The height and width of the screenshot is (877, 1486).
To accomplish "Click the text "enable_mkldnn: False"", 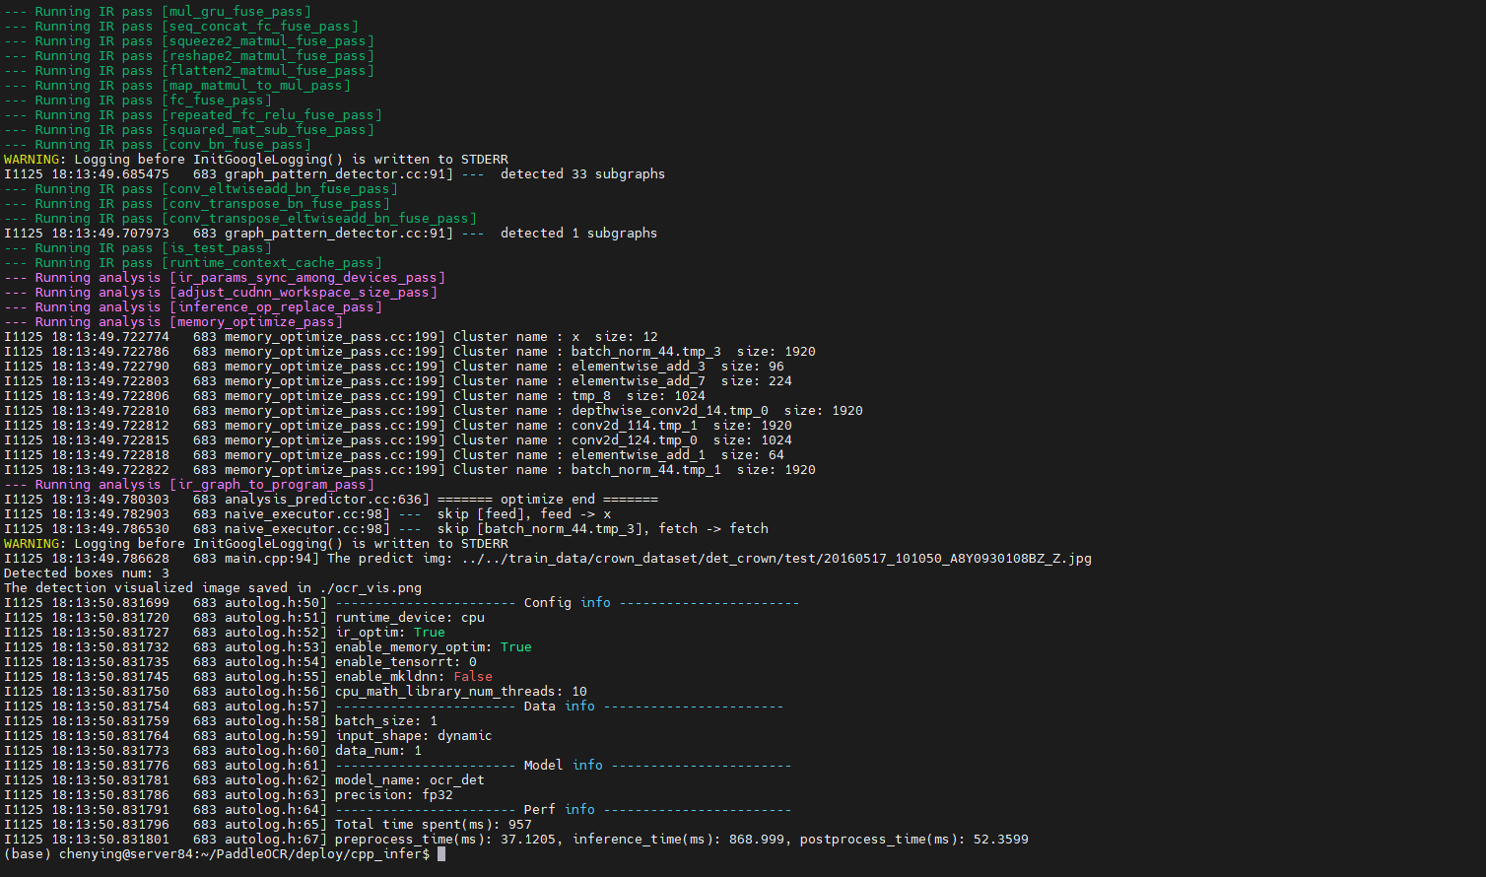I will tap(414, 677).
